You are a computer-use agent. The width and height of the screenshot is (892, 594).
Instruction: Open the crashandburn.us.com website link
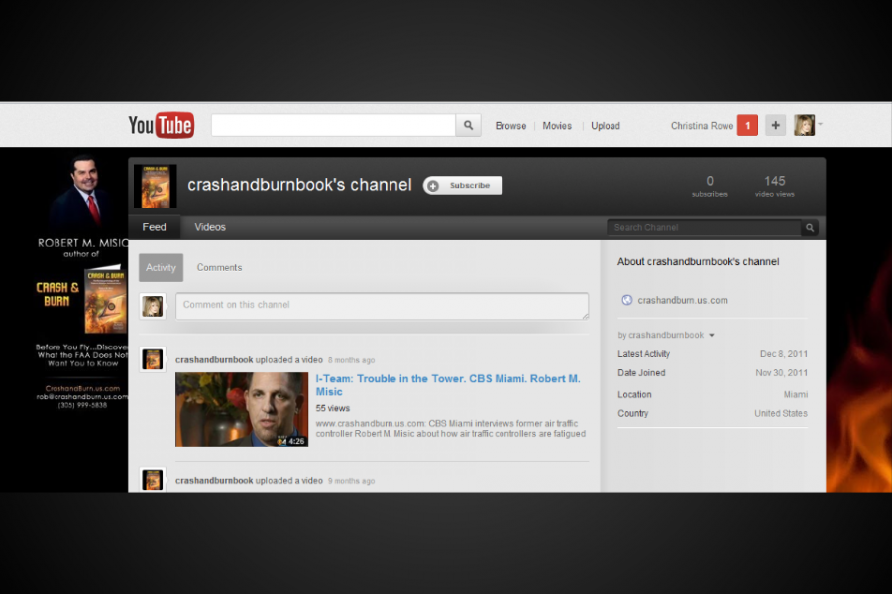[683, 300]
